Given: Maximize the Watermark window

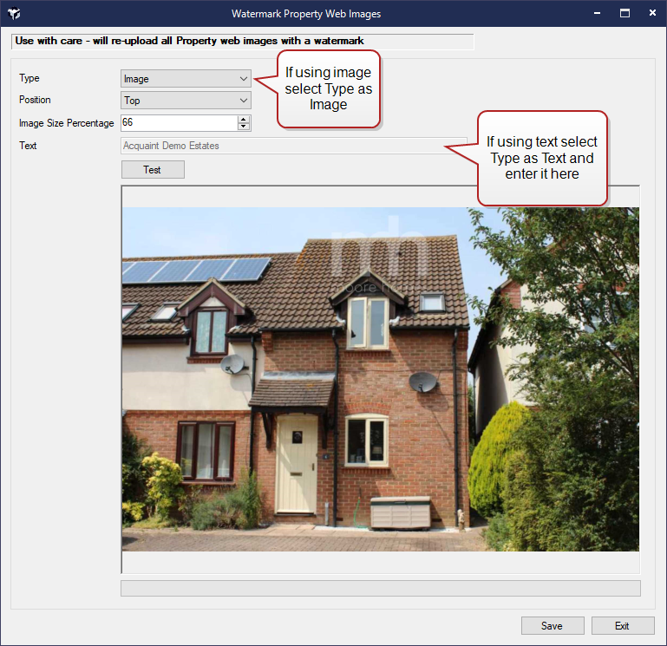Looking at the screenshot, I should (x=624, y=13).
